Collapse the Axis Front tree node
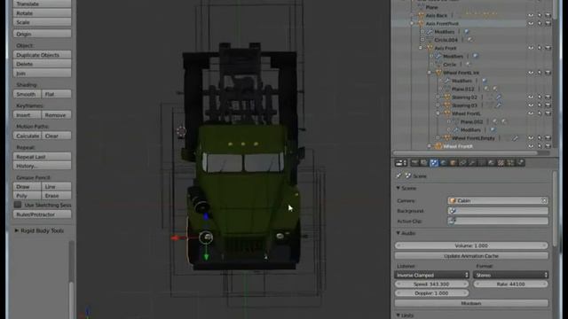568x319 pixels. click(x=421, y=48)
